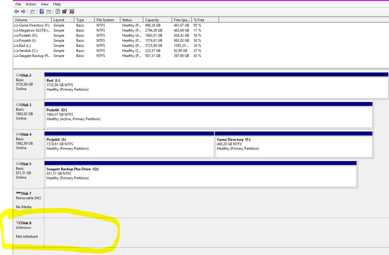Click capacity cell '2794,39 GB'
Image resolution: width=389 pixels, height=255 pixels.
tap(154, 30)
